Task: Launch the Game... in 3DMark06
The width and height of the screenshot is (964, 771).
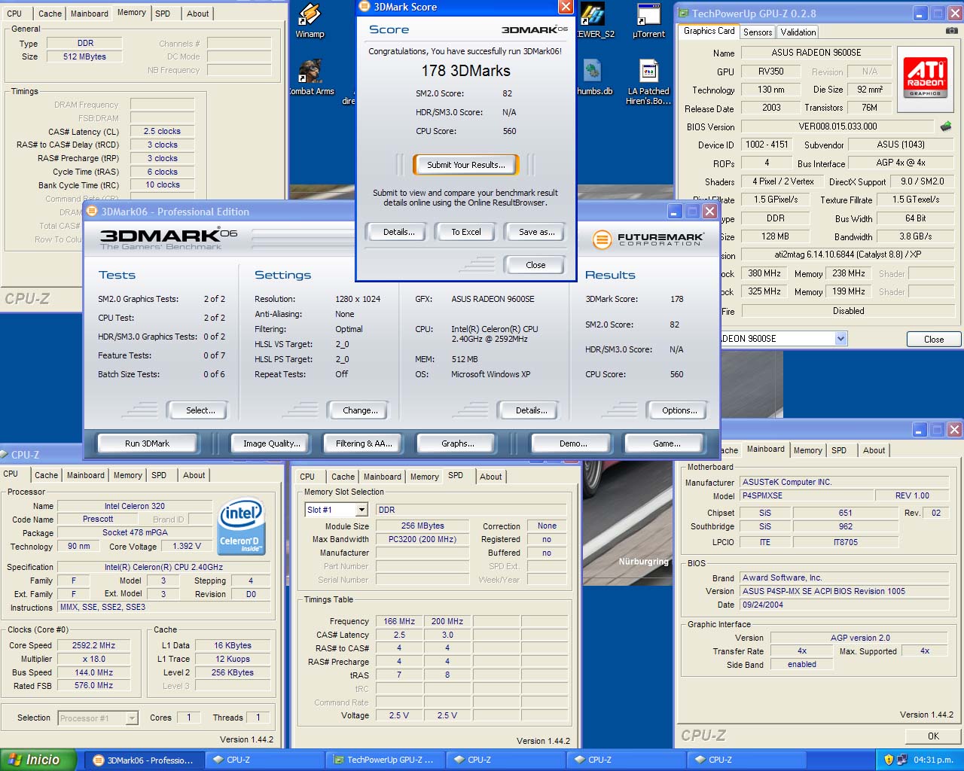Action: click(x=667, y=443)
